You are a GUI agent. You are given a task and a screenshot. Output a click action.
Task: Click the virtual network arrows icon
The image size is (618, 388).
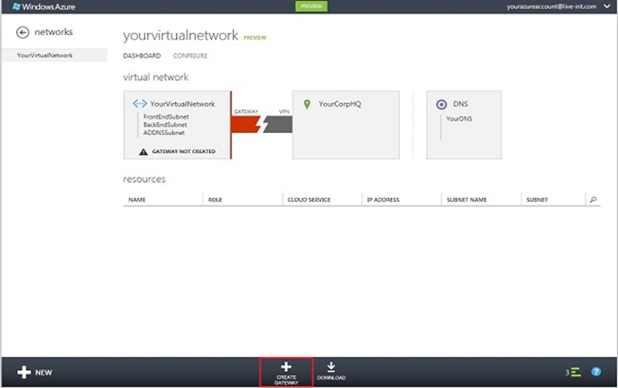139,104
